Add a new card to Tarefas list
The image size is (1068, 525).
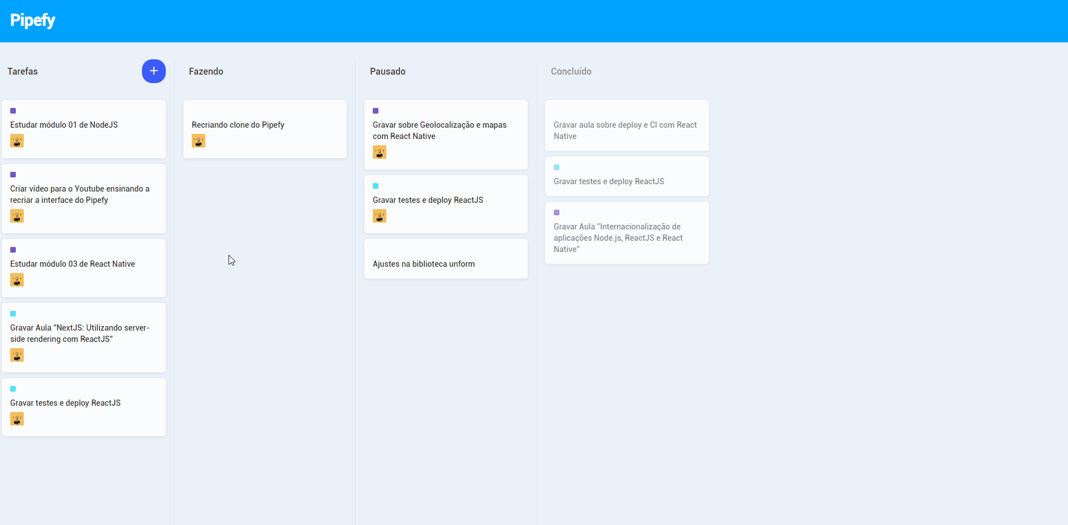[154, 71]
